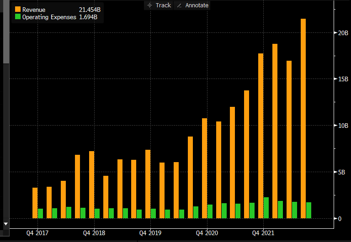
Task: Click the Q4 2020 axis label
Action: click(x=207, y=233)
